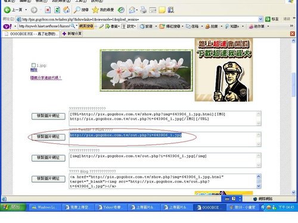The image size is (298, 223).
Task: Open the 知識+ toolbar button
Action: tap(232, 26)
